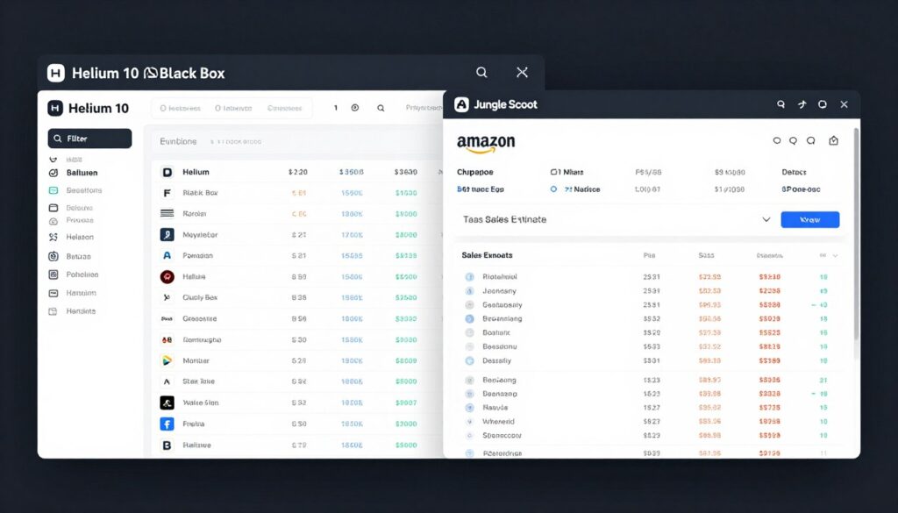Click the Facebook icon in the product list
This screenshot has height=513, width=898.
[167, 424]
